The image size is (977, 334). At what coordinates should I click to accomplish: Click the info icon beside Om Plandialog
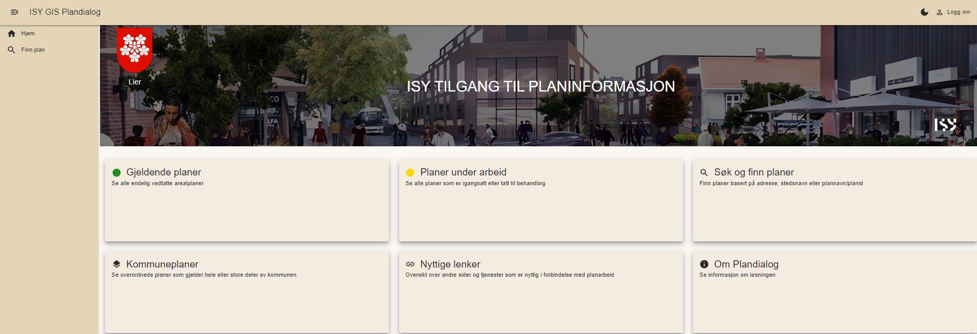(704, 264)
